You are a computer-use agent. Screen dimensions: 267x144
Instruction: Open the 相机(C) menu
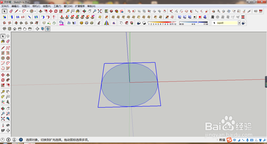(36, 6)
